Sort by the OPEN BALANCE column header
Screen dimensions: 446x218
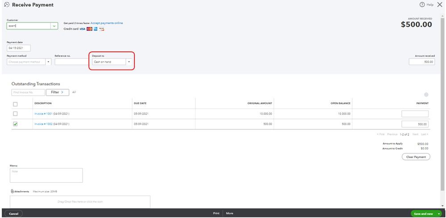341,103
